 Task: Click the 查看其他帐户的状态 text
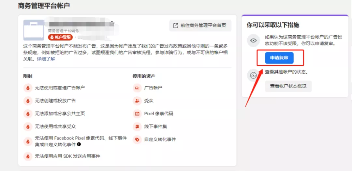coord(286,72)
